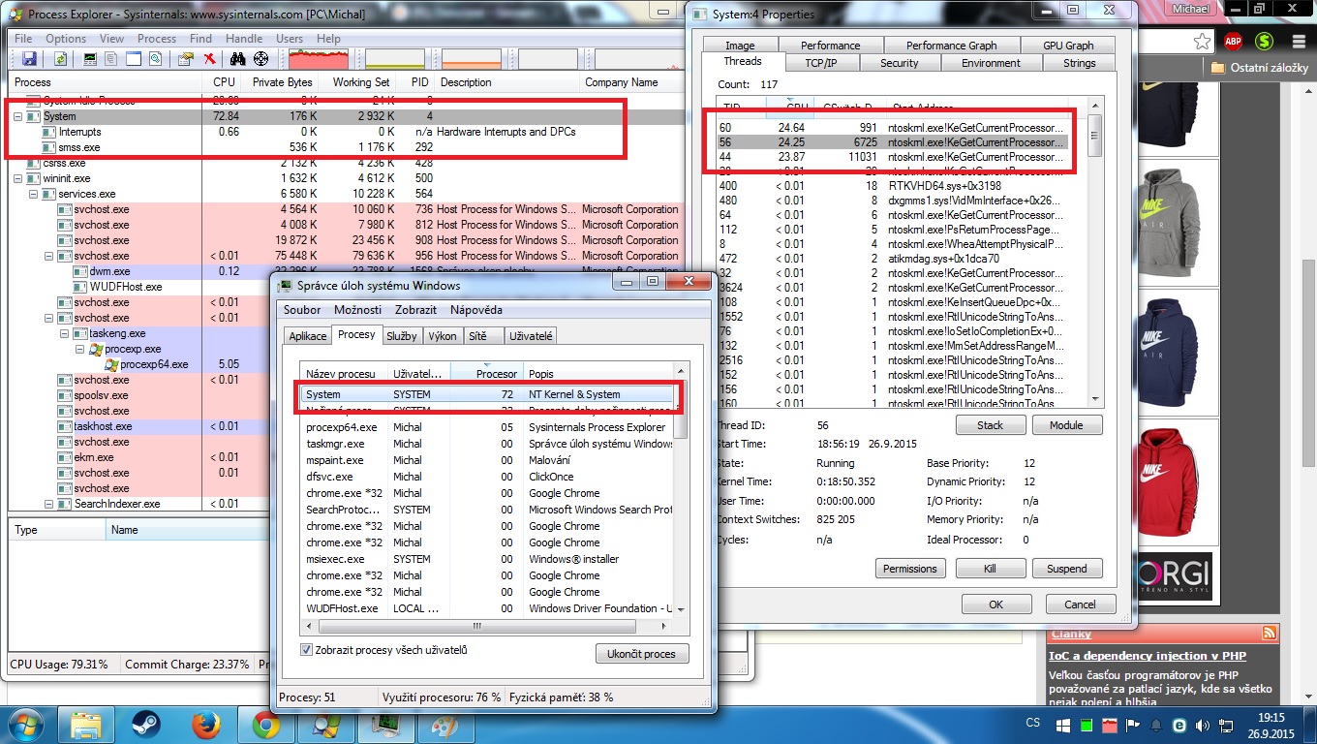The height and width of the screenshot is (744, 1317).
Task: Click the bookmark star icon in Chrome
Action: point(1202,41)
